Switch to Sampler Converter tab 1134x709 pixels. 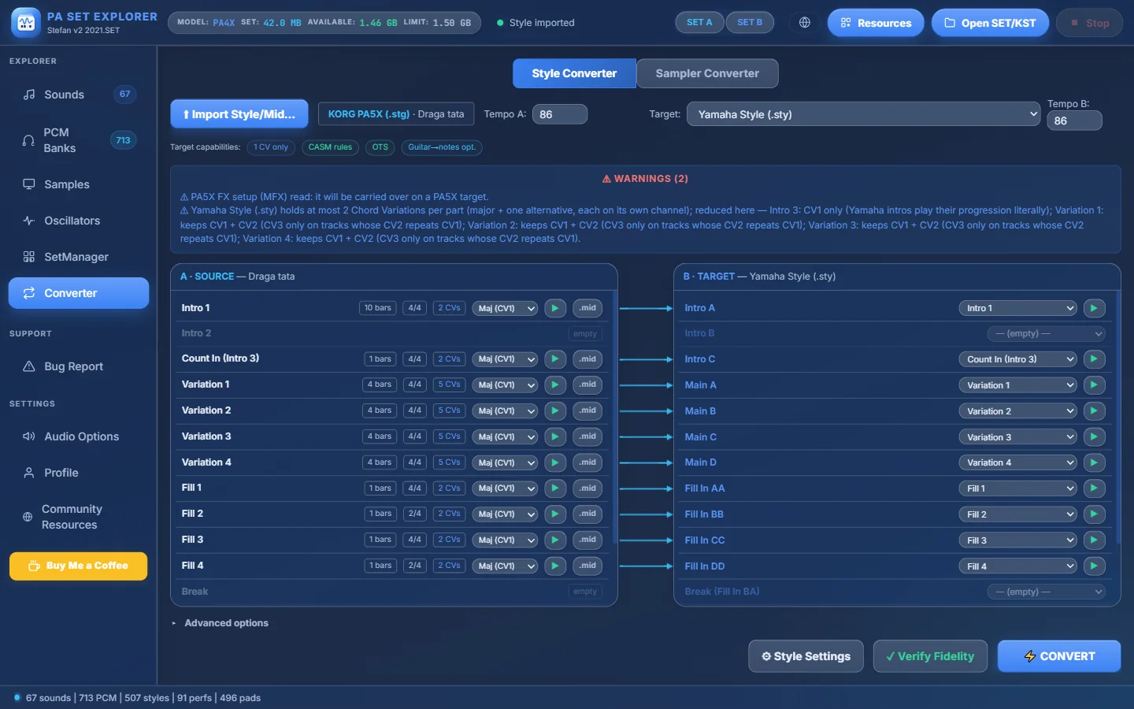707,73
